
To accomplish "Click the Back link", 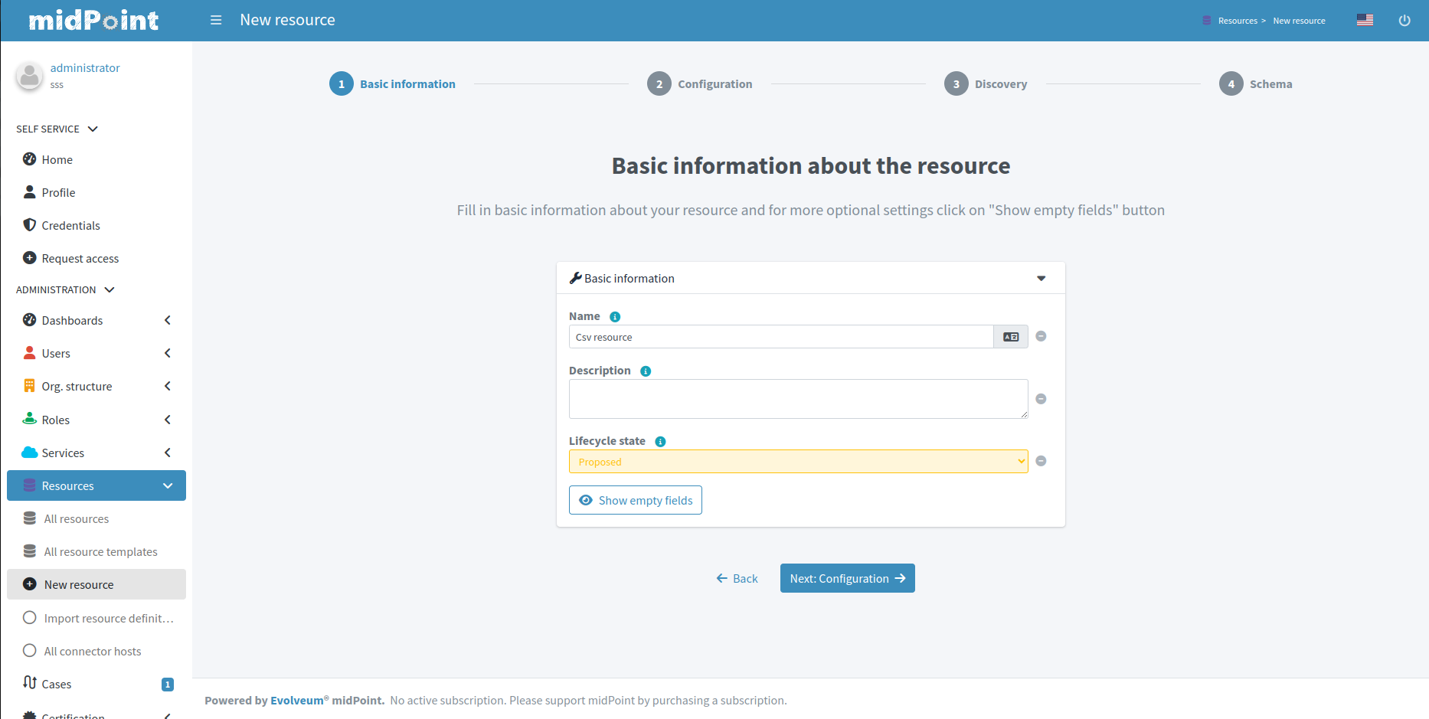I will (737, 578).
